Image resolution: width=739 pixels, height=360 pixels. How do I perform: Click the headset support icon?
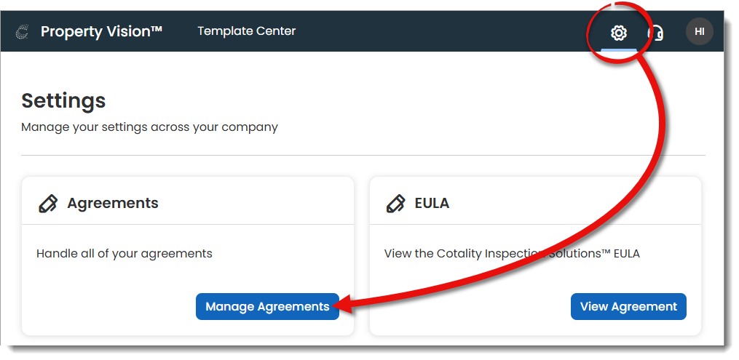click(x=656, y=33)
